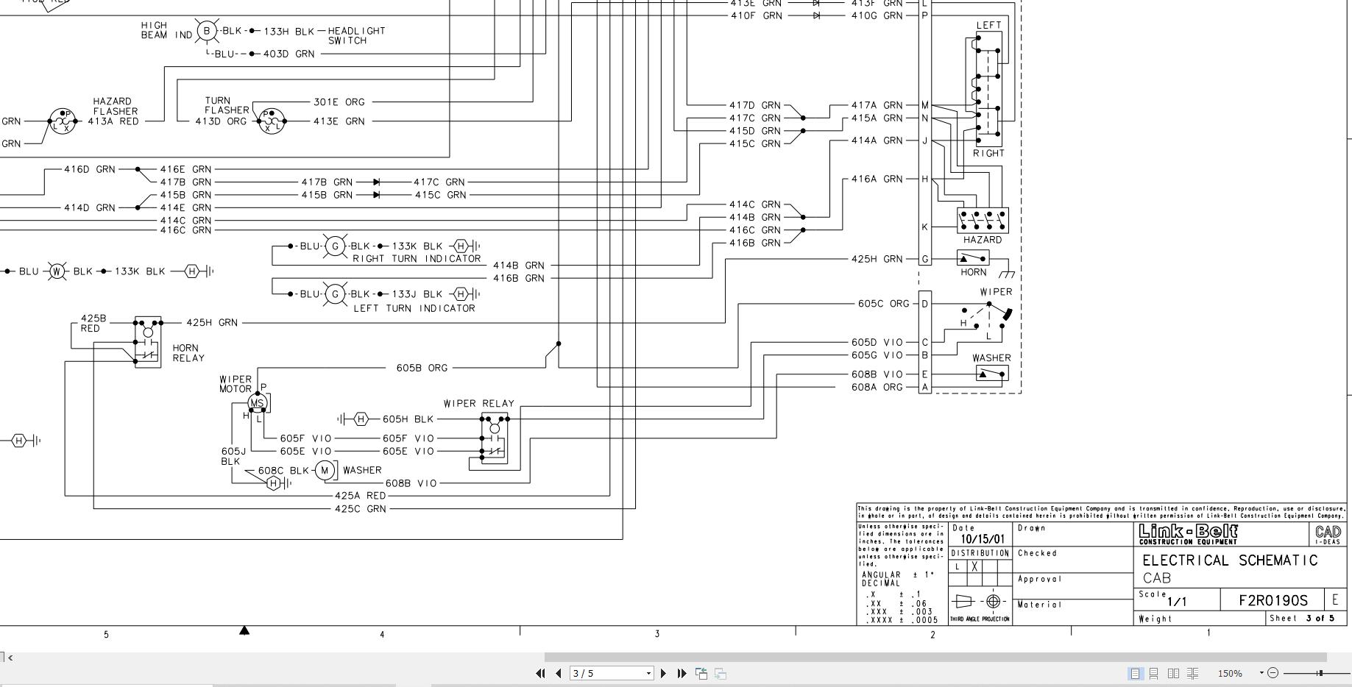
Task: Go to the first page
Action: coord(541,673)
